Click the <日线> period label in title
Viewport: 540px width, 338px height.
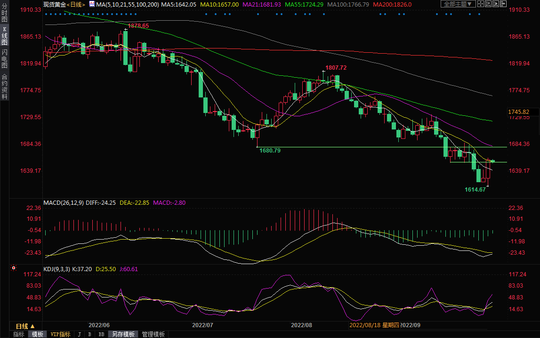[76, 4]
